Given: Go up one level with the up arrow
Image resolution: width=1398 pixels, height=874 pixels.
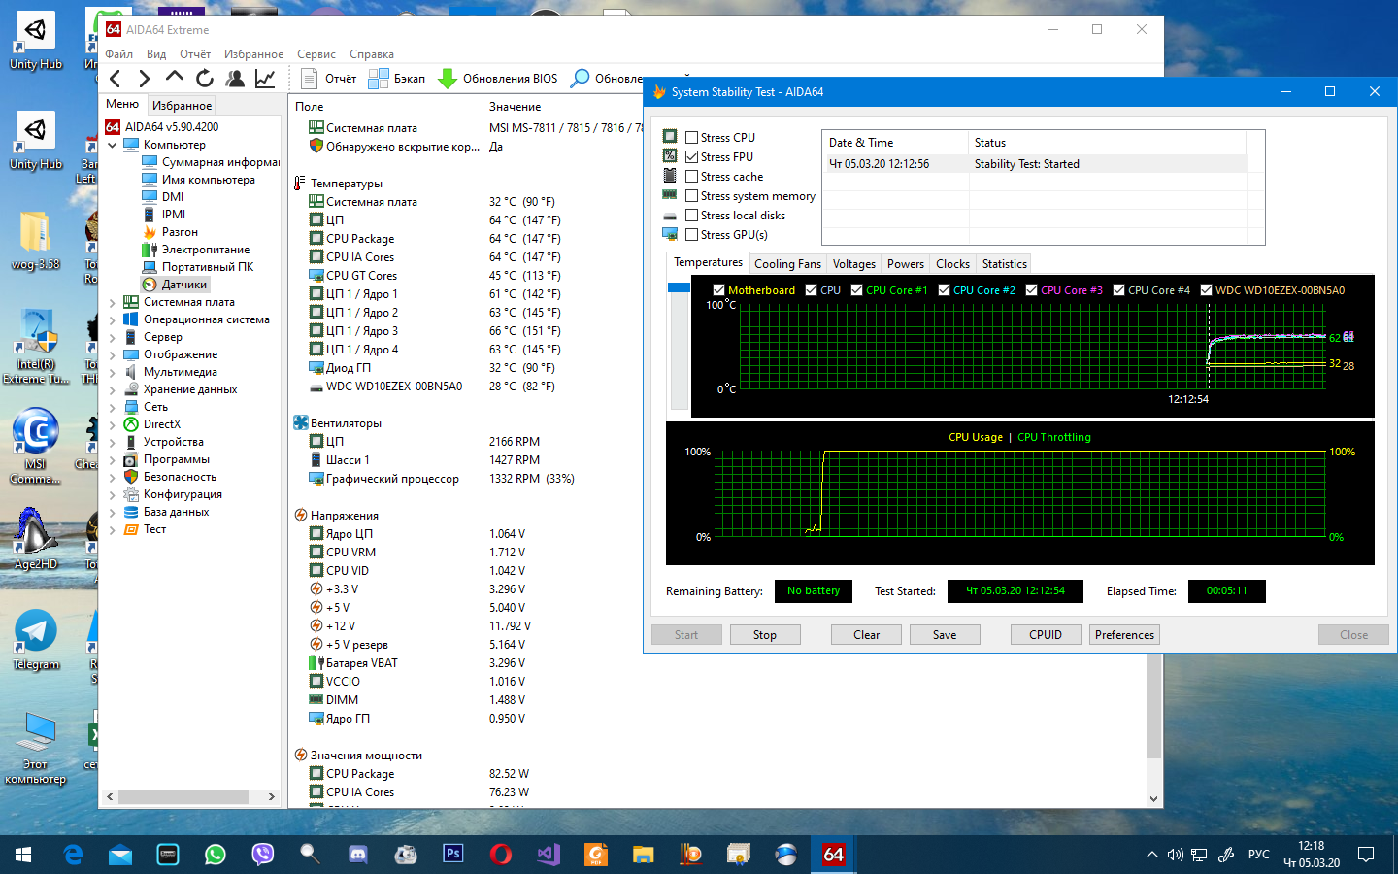Looking at the screenshot, I should coord(175,78).
